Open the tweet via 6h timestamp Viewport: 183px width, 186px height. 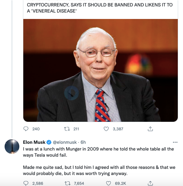tap(83, 142)
